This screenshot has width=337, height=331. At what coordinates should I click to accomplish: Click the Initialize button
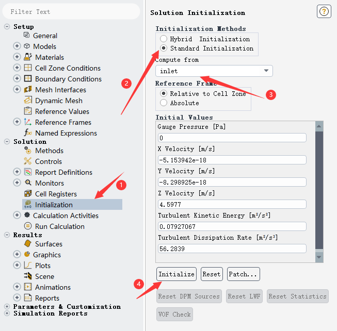coord(176,274)
